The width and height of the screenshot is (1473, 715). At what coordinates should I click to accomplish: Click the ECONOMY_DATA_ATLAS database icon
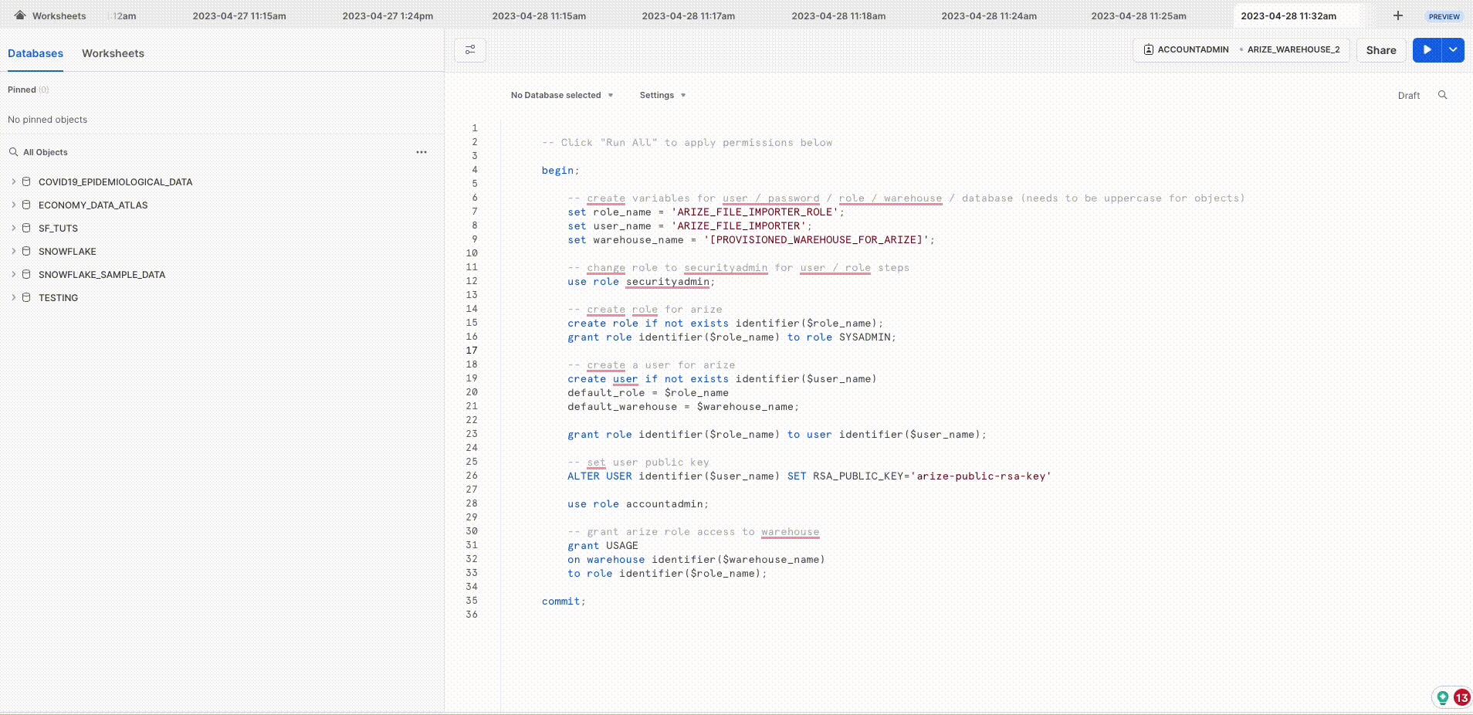26,205
